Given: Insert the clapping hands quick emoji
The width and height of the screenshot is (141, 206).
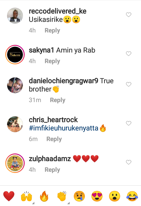Looking at the screenshot, I should click(x=62, y=196).
